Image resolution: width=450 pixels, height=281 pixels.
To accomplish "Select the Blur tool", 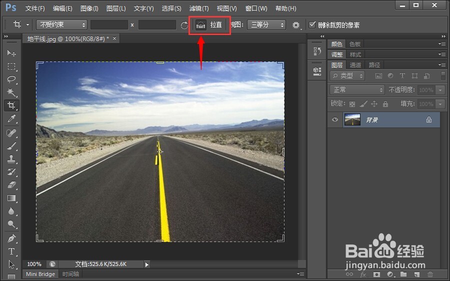I will click(11, 211).
